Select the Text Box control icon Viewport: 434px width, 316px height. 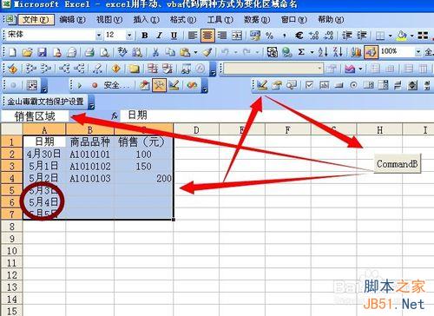pyautogui.click(x=324, y=85)
